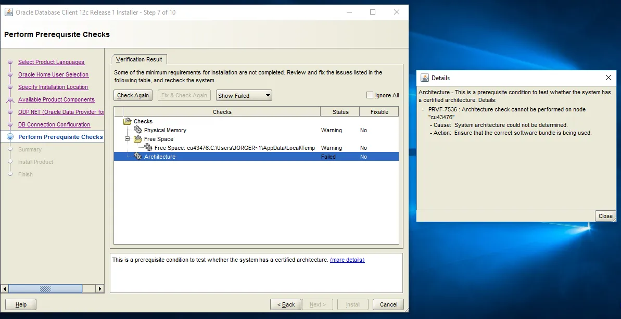Go to Specify Installation Location step
Screen dimensions: 621x319
(53, 87)
